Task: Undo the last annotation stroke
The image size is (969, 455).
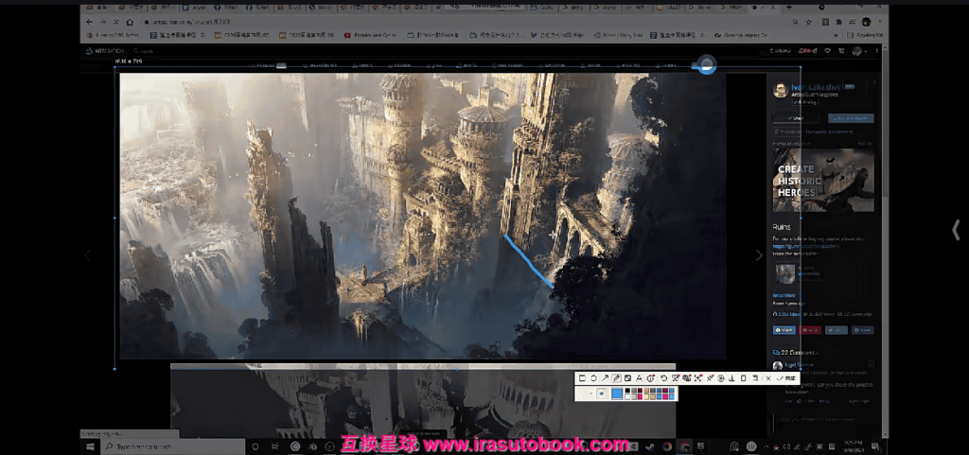Action: point(663,377)
